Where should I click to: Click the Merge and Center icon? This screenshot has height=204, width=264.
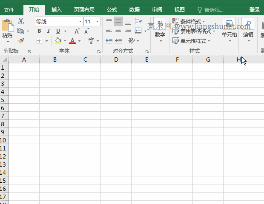click(138, 31)
